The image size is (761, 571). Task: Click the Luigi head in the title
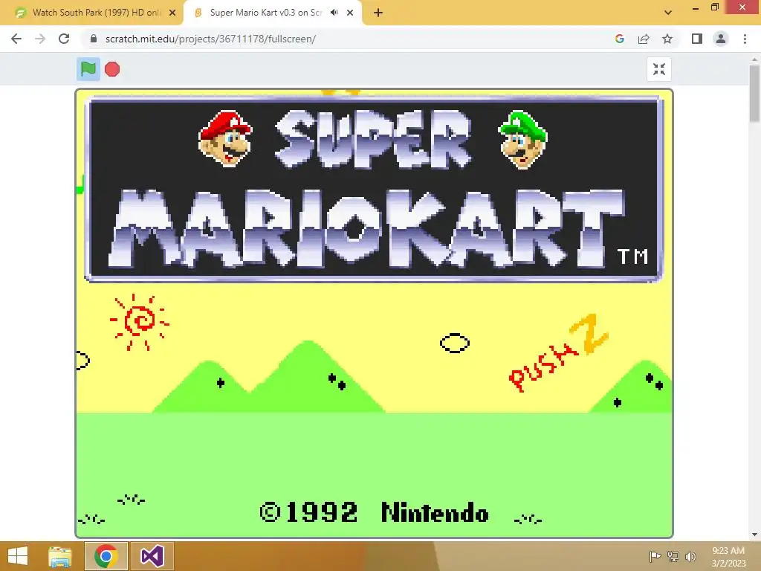pos(523,140)
